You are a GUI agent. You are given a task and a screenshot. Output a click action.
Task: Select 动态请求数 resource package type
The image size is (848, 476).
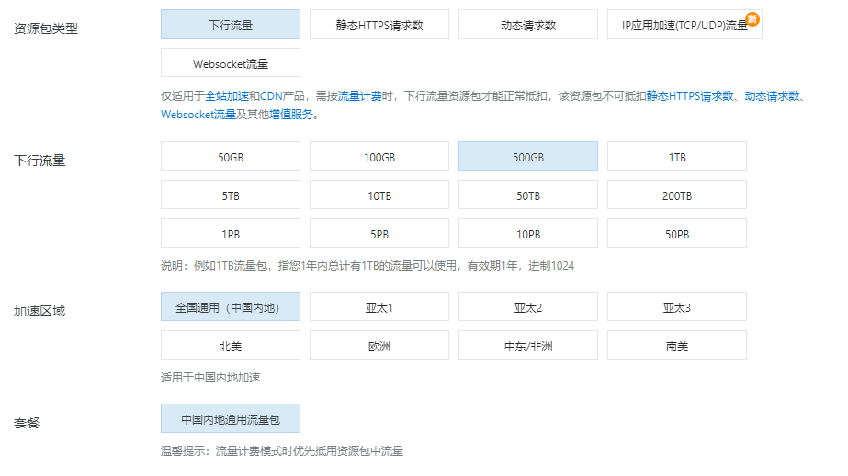tap(527, 25)
